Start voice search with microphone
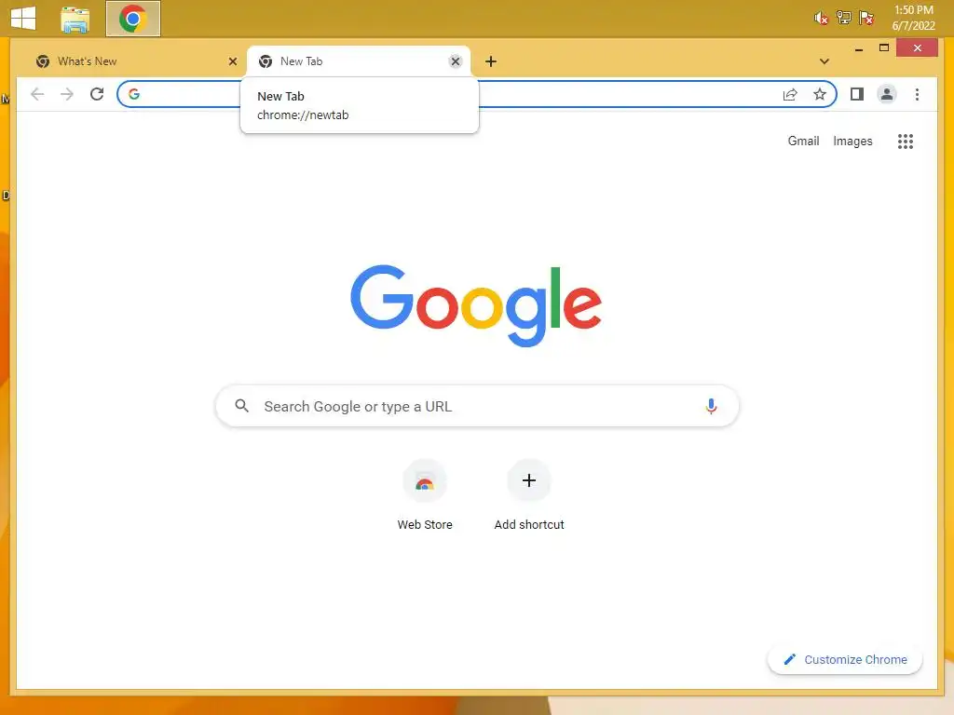 click(711, 406)
